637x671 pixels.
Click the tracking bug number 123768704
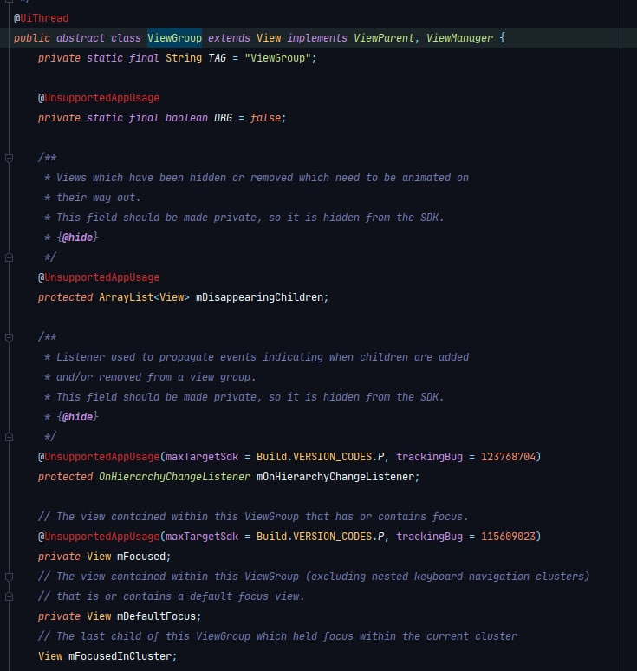point(508,457)
